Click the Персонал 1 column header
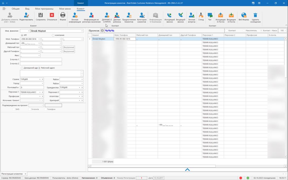The width and height of the screenshot is (288, 180). pos(213,35)
